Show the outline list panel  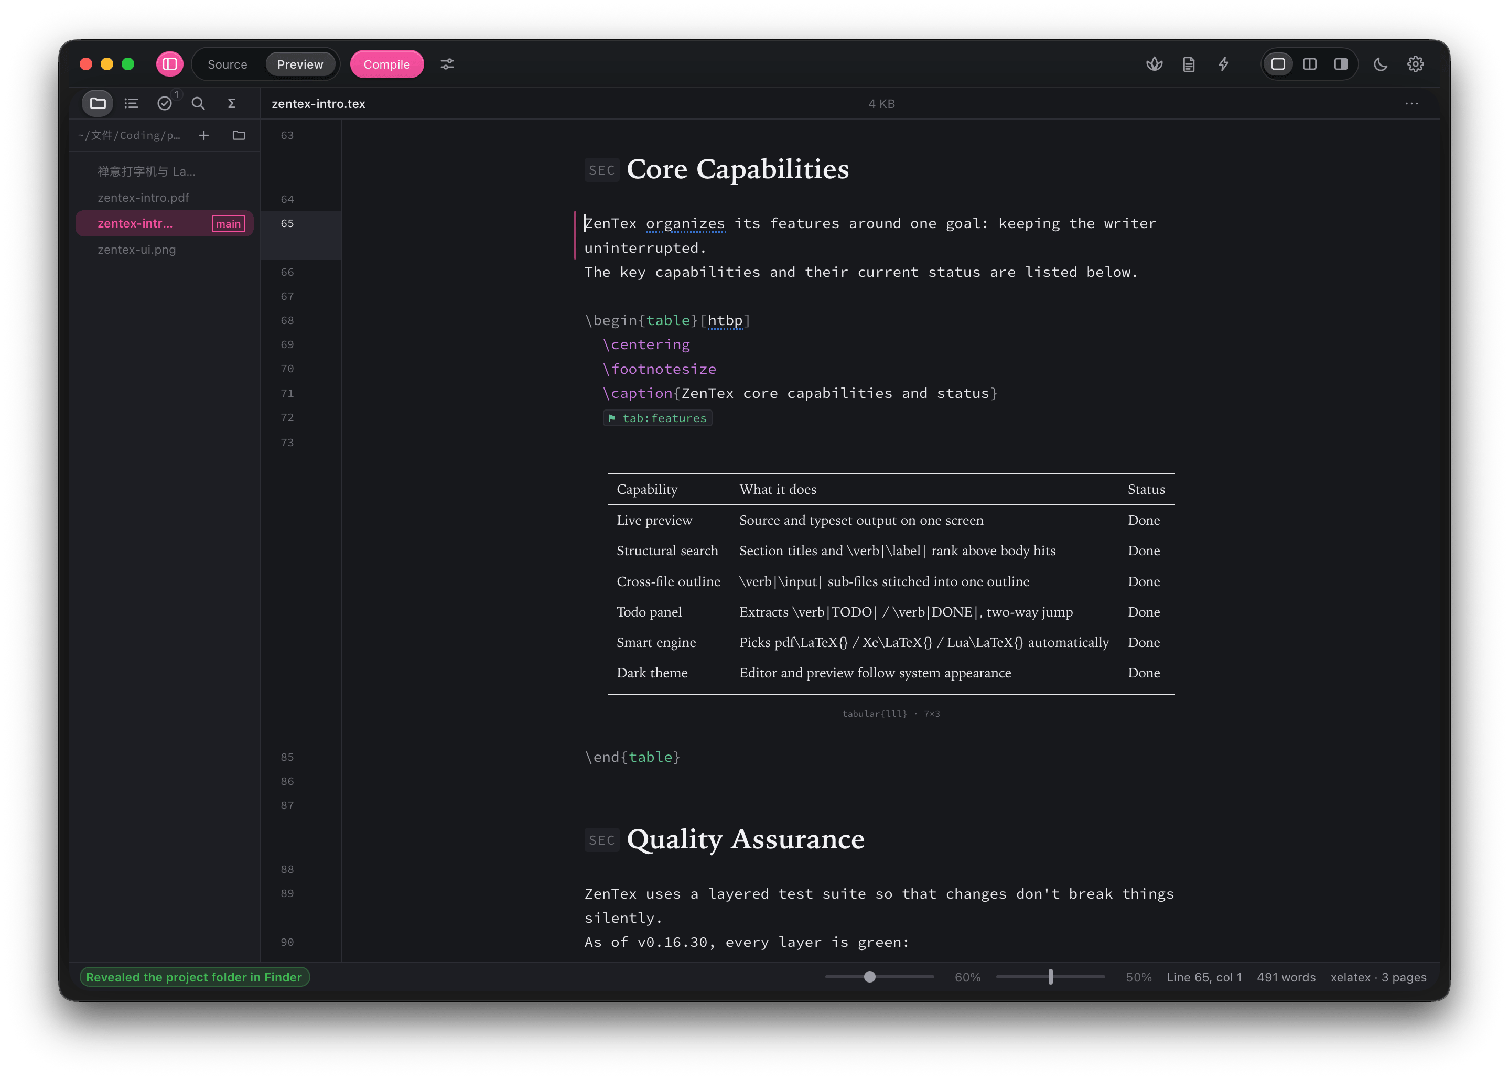131,103
